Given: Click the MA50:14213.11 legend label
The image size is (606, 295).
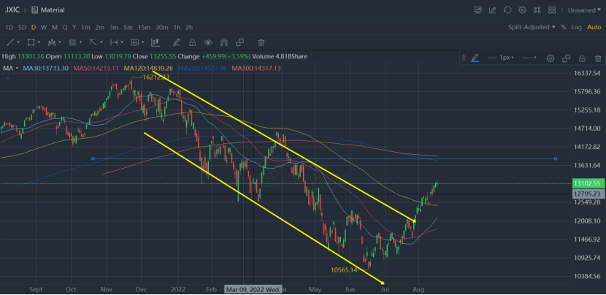Looking at the screenshot, I should [96, 68].
